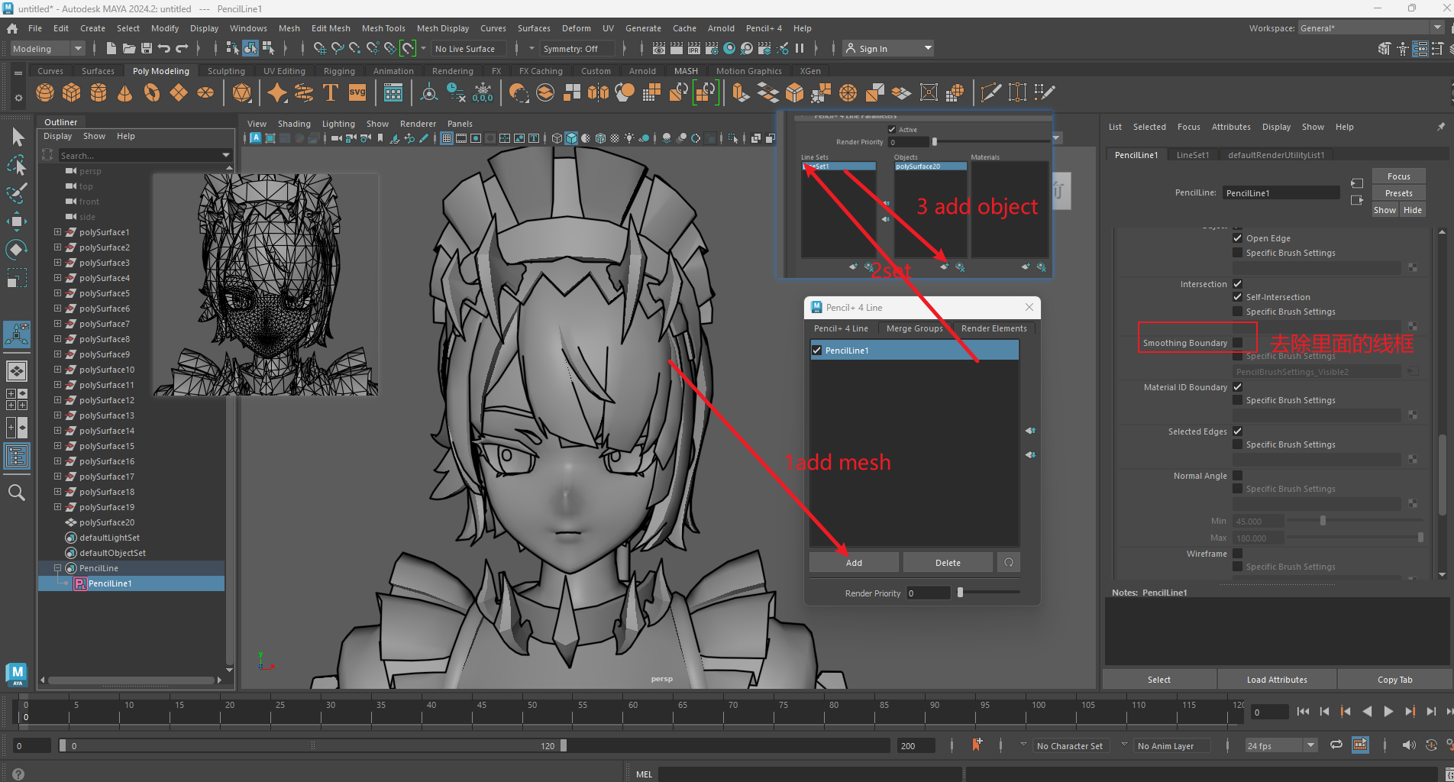
Task: Expand the polySurface1 tree node
Action: [x=57, y=232]
